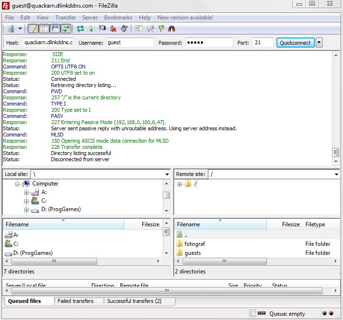The width and height of the screenshot is (343, 320).
Task: Click the Host input field
Action: pos(48,42)
